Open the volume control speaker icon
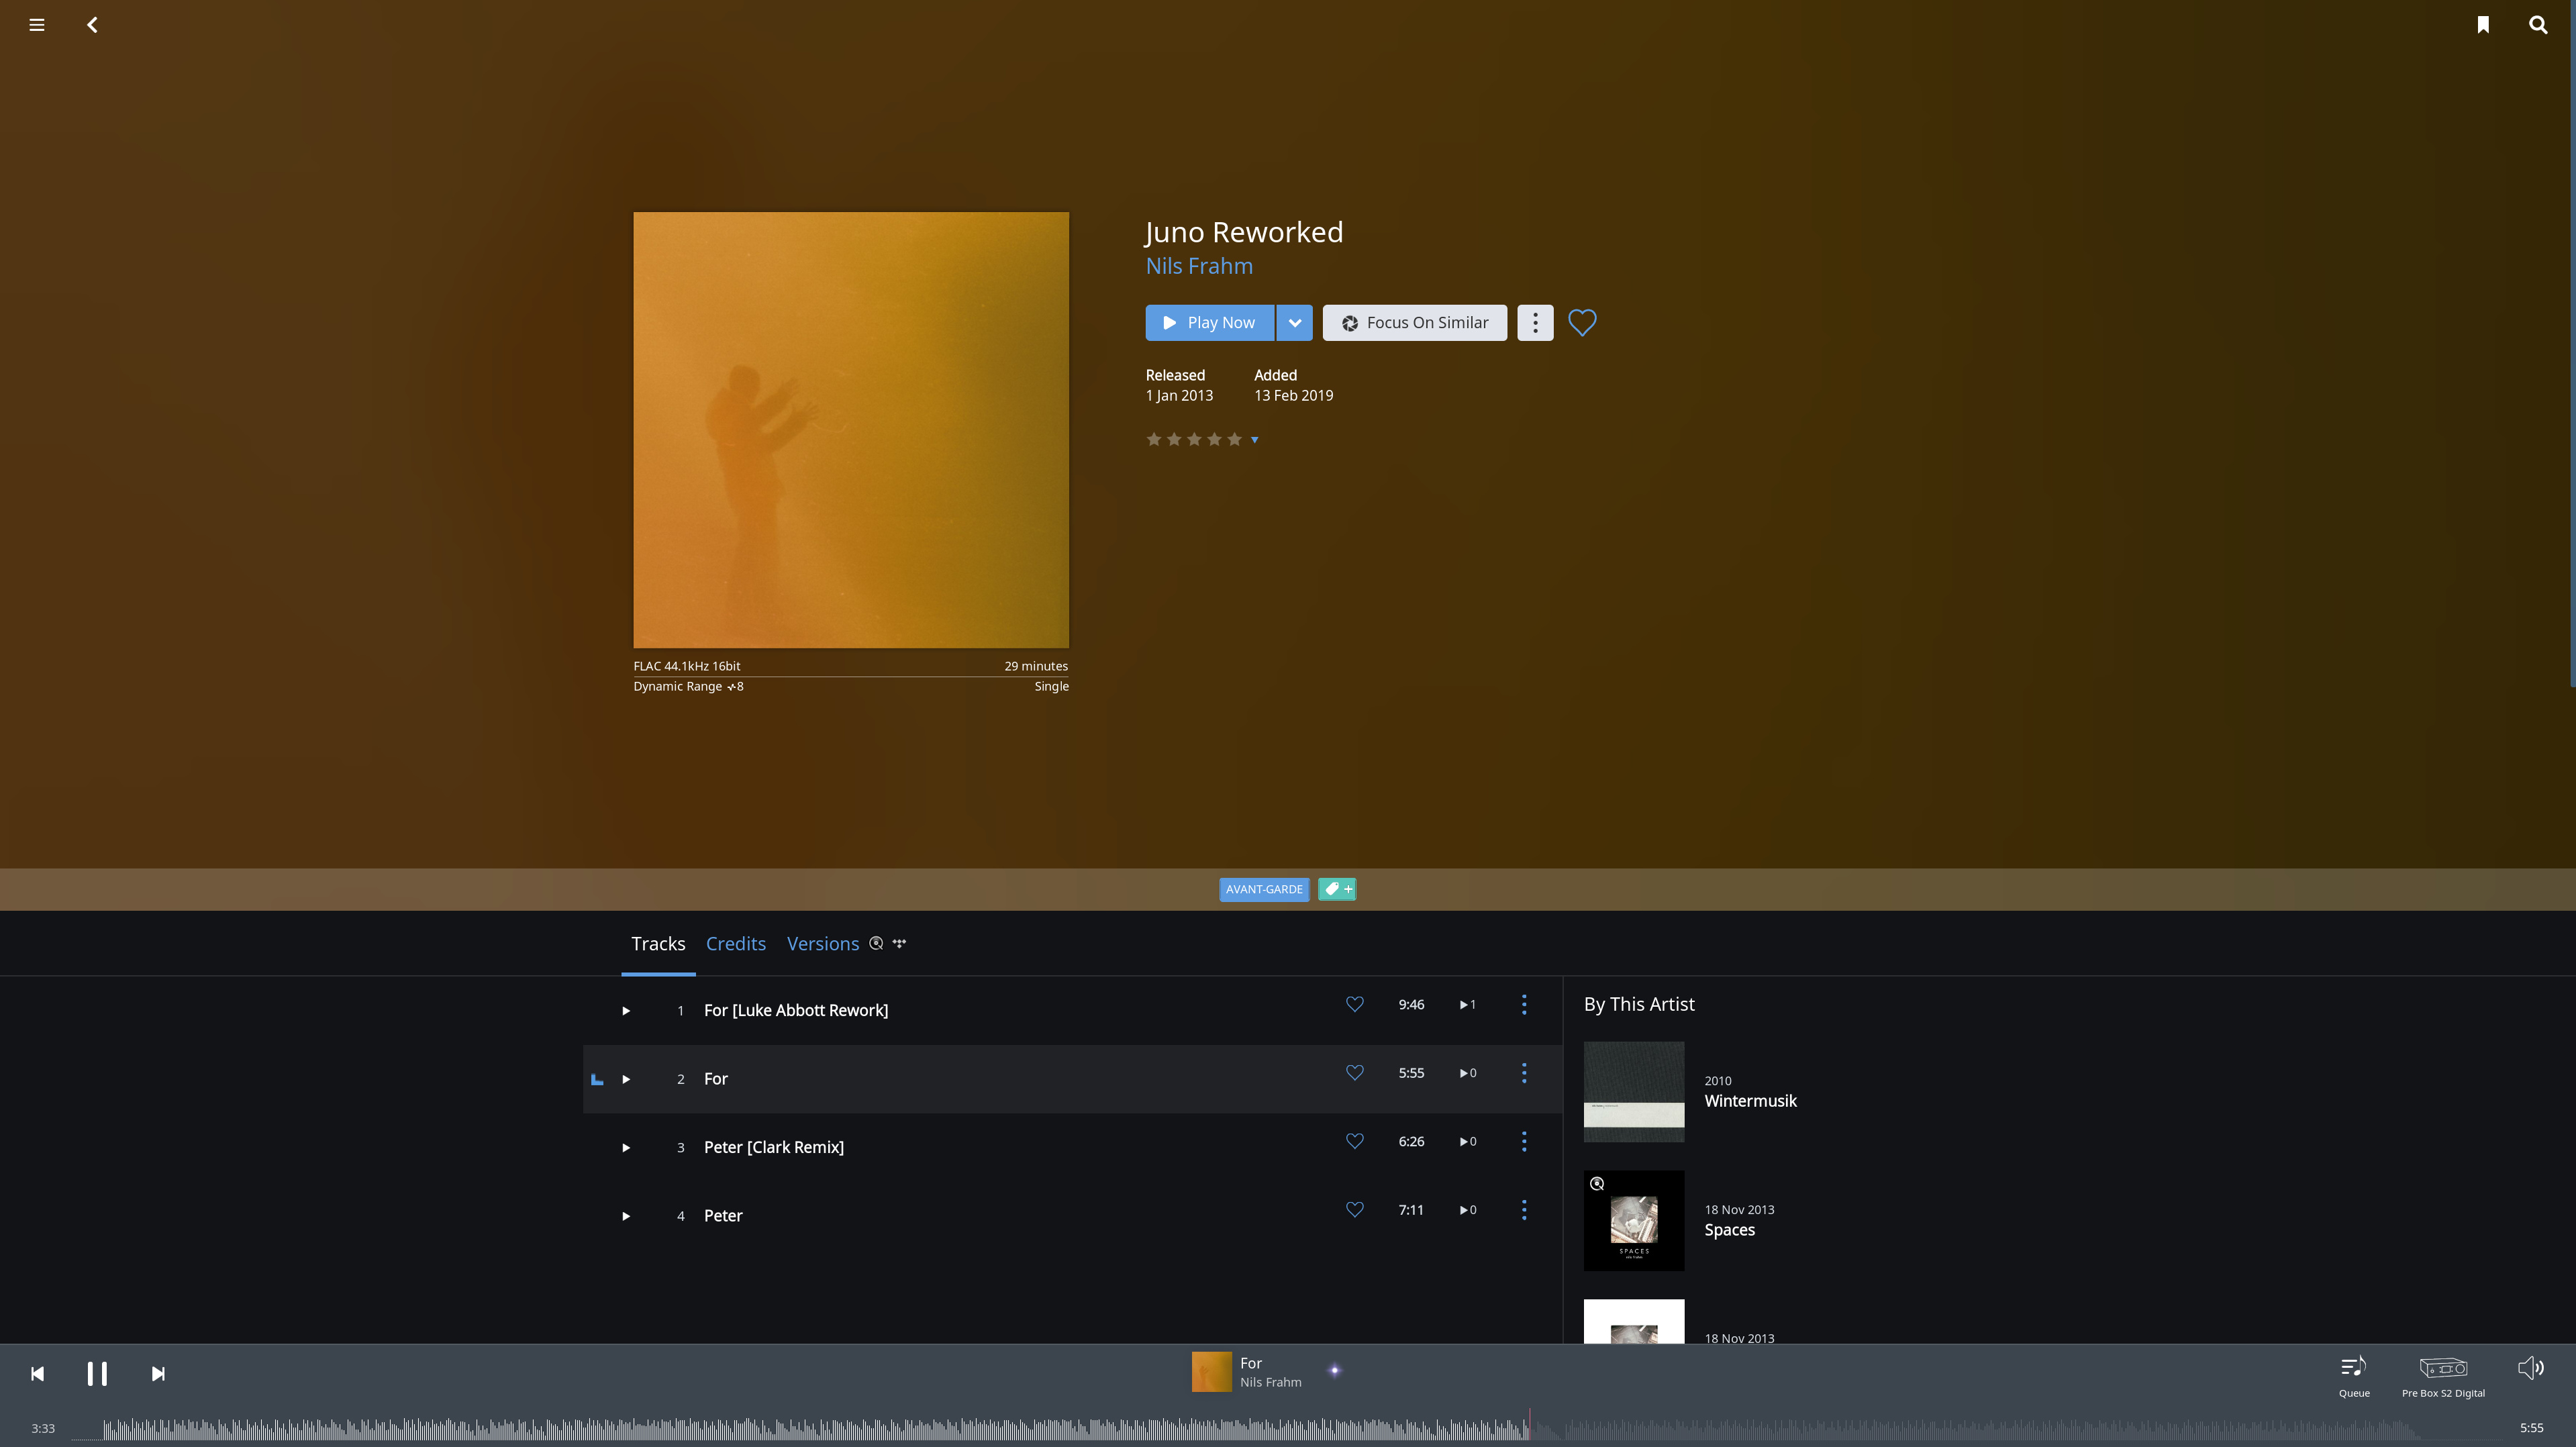Image resolution: width=2576 pixels, height=1447 pixels. tap(2530, 1368)
